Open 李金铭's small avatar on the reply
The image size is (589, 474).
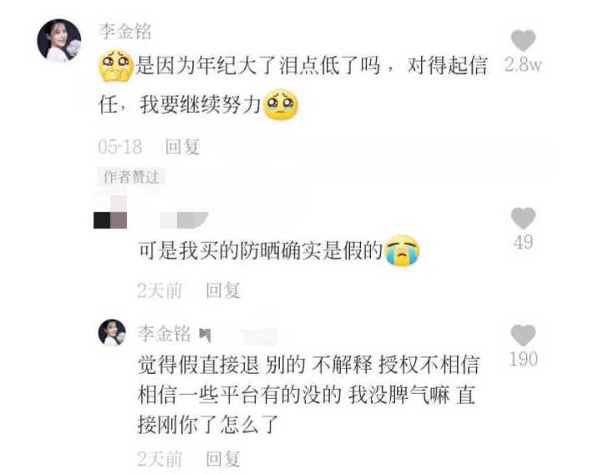point(112,332)
